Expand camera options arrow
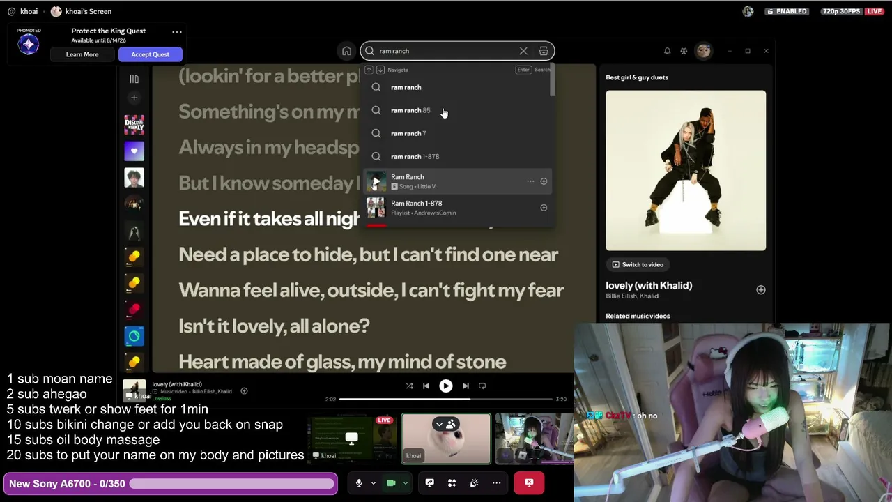This screenshot has width=892, height=502. [x=405, y=482]
